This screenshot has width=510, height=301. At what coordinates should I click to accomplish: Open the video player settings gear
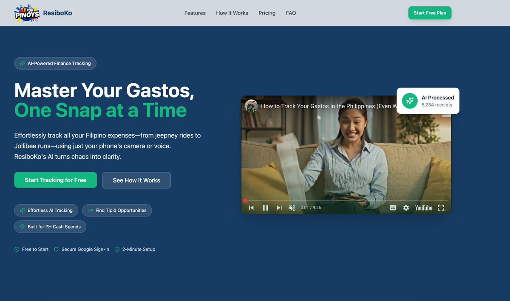pyautogui.click(x=406, y=208)
